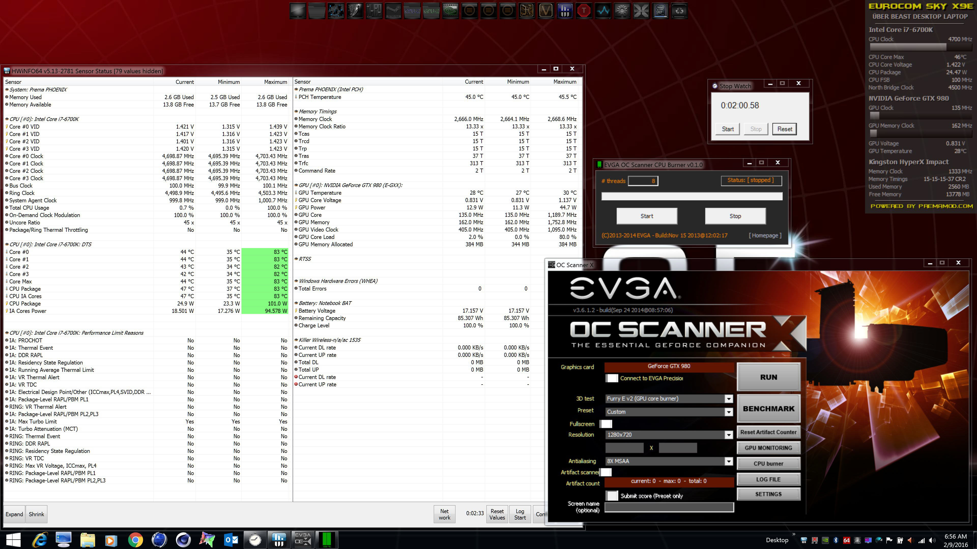Click Reset Values in HWiNFO
This screenshot has height=549, width=977.
tap(497, 514)
